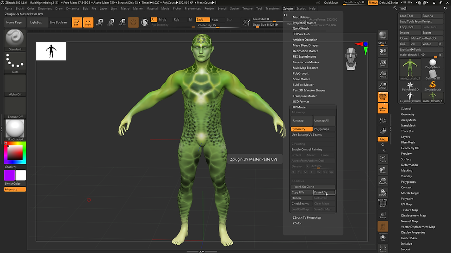Open the Render menu
Image resolution: width=451 pixels, height=253 pixels.
point(209,8)
